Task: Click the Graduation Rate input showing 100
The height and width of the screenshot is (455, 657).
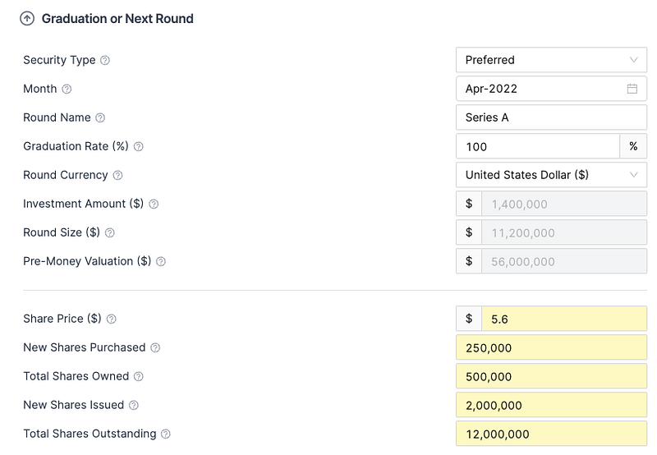Action: [x=537, y=146]
